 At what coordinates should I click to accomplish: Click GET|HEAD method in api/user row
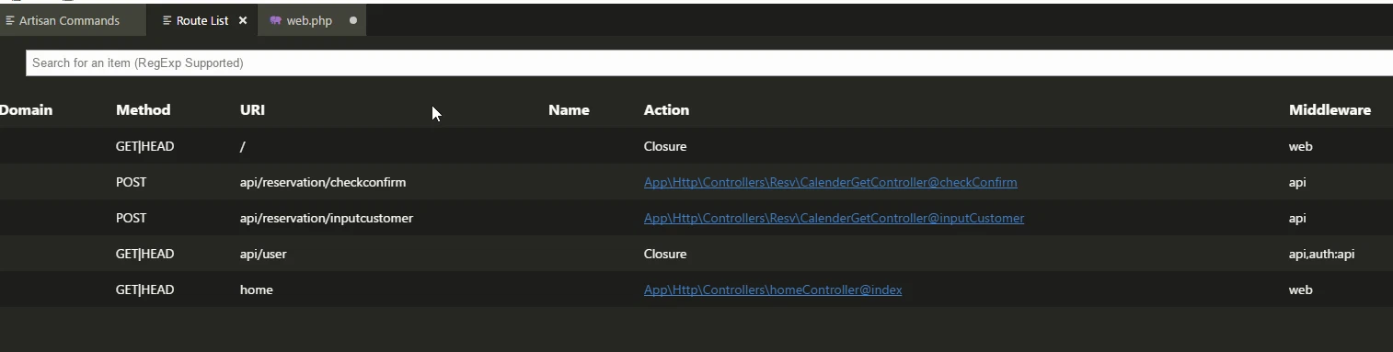point(144,254)
